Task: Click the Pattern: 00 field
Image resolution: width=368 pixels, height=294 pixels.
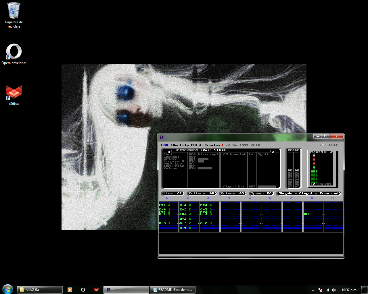Action: pos(202,193)
